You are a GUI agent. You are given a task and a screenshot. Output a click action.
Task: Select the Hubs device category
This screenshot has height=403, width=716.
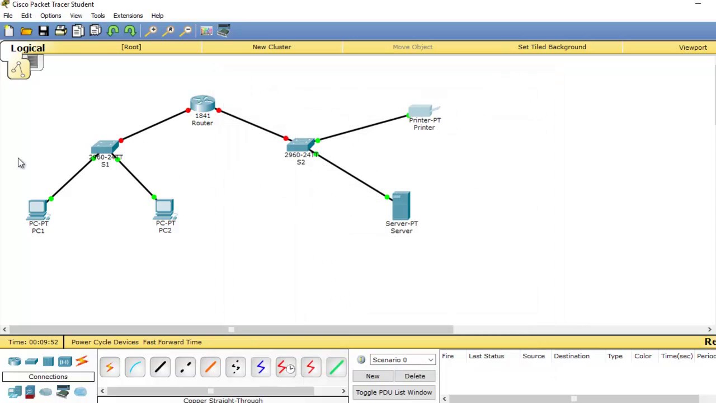[48, 362]
